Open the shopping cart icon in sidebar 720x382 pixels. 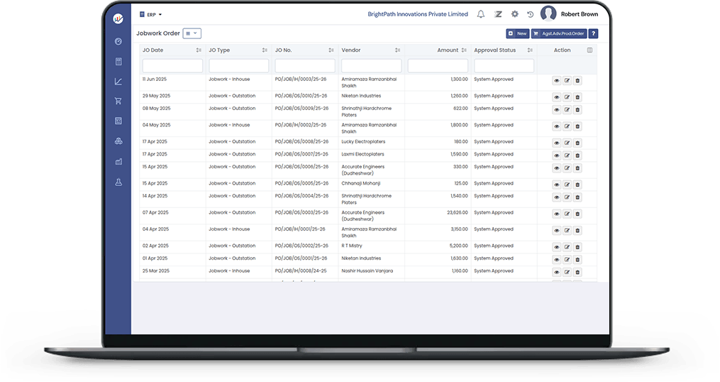(x=118, y=101)
